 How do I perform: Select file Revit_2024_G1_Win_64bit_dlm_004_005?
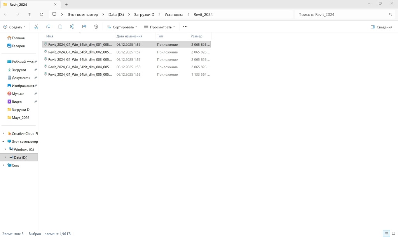pos(126,67)
